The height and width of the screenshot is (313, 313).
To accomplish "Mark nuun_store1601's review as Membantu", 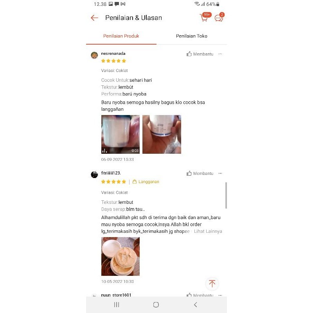I will (200, 295).
